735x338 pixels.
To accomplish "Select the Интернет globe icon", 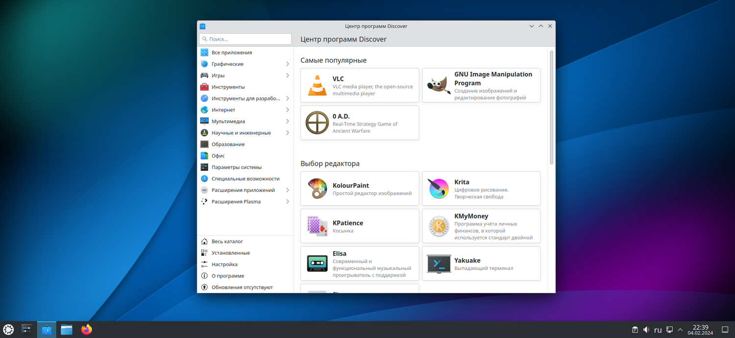I will [x=204, y=110].
